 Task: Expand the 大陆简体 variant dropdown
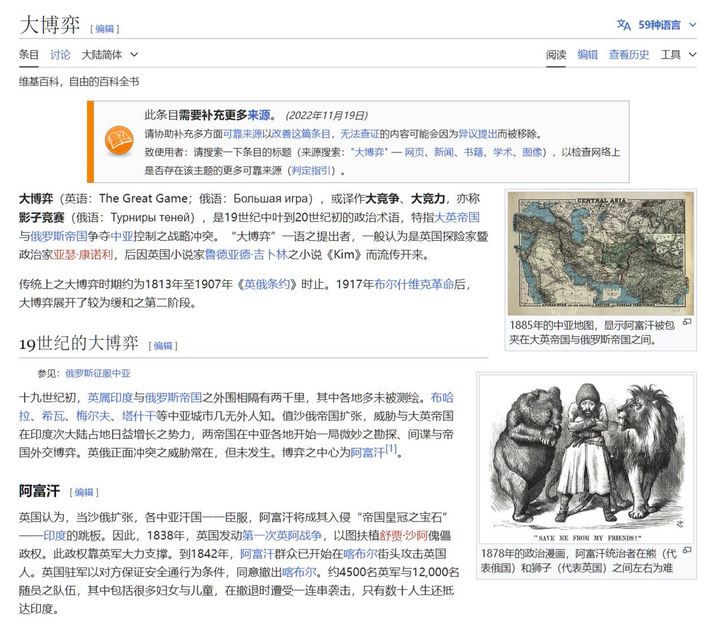(x=110, y=55)
